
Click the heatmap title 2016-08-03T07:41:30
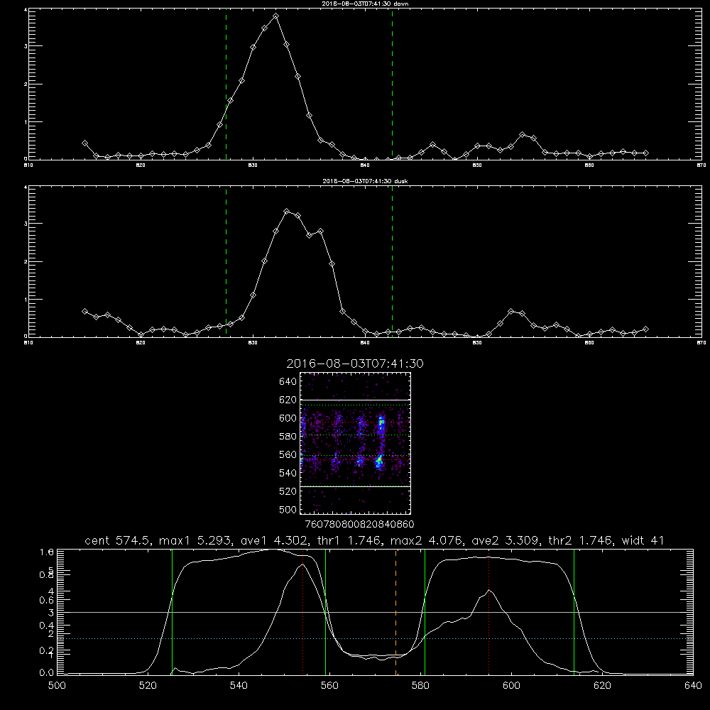pyautogui.click(x=355, y=364)
